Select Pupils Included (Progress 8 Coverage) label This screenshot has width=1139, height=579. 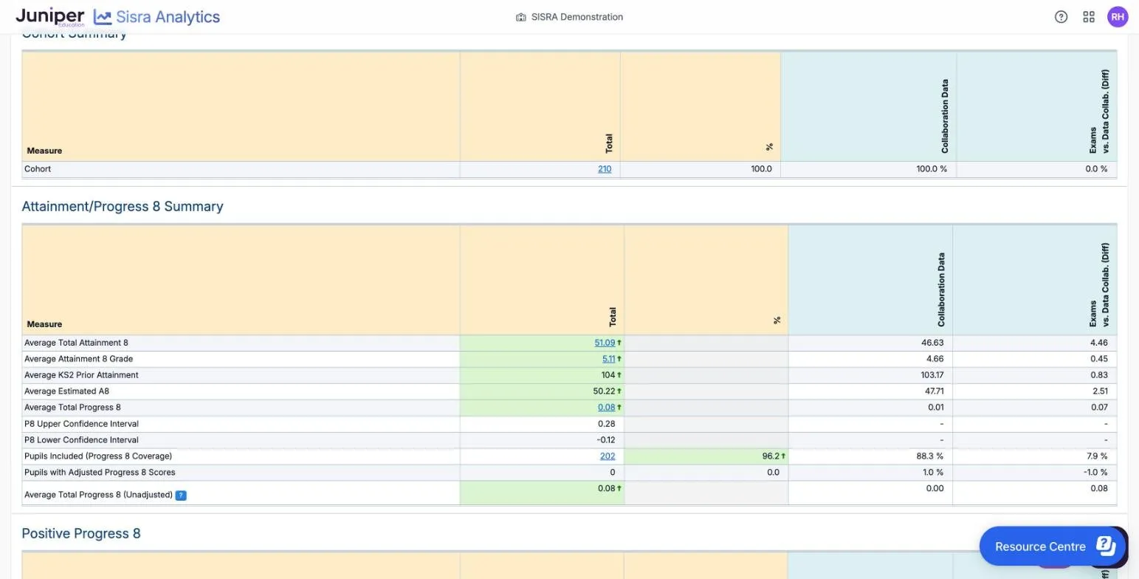tap(98, 456)
